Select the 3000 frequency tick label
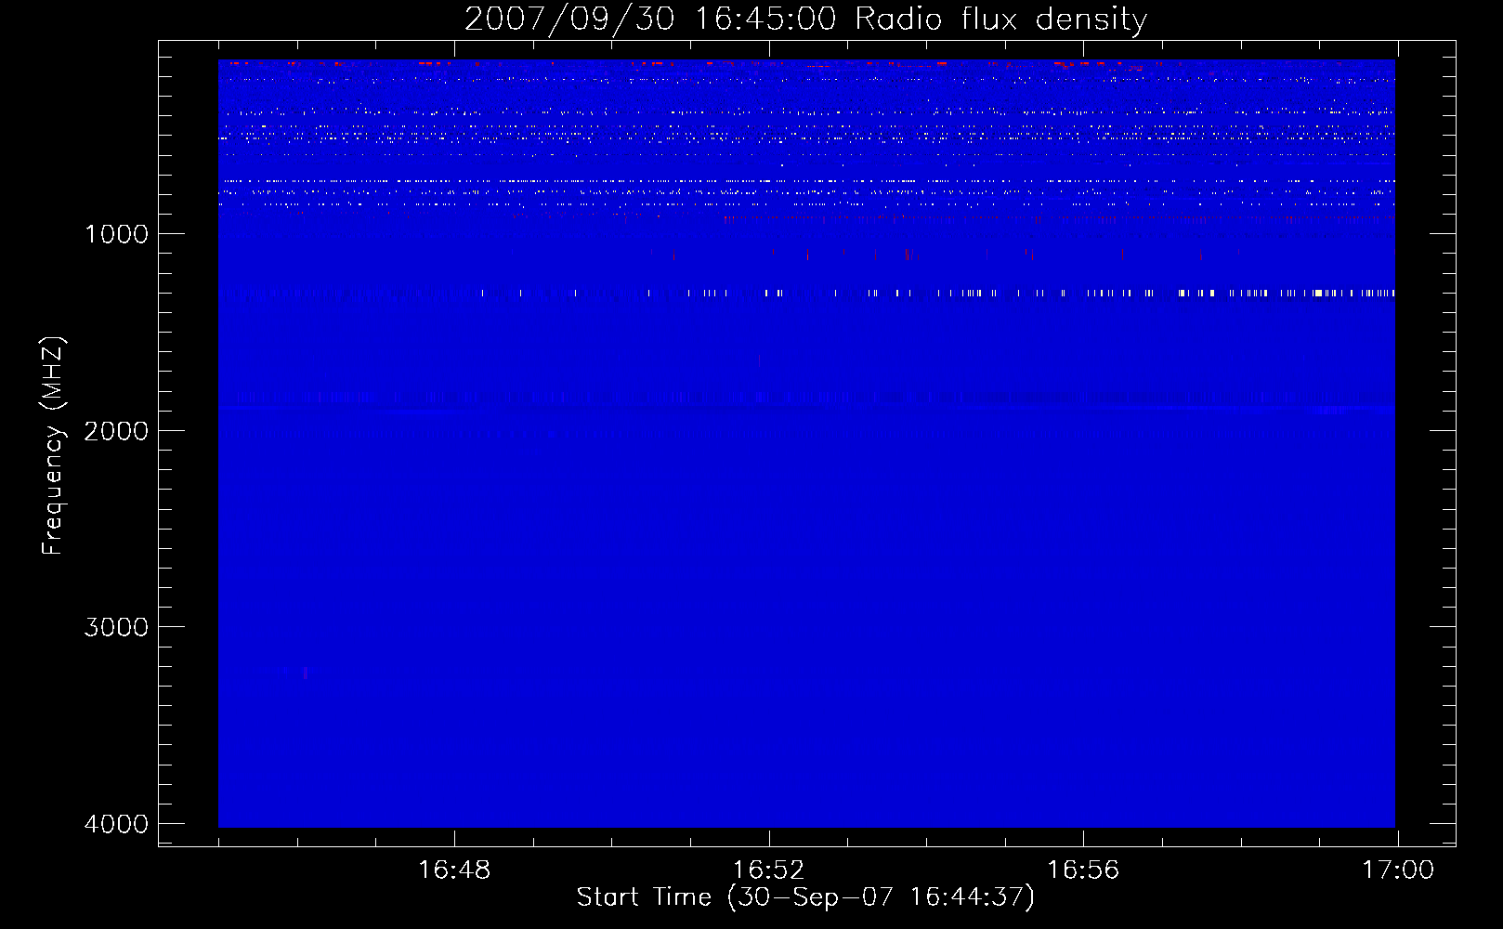 tap(116, 627)
